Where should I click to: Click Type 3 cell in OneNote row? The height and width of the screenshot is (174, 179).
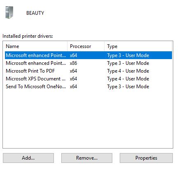(128, 87)
